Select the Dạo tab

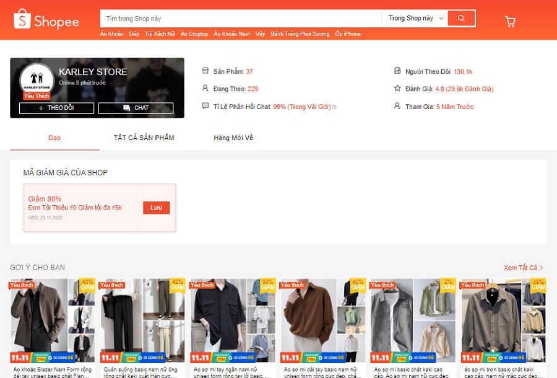[x=54, y=138]
